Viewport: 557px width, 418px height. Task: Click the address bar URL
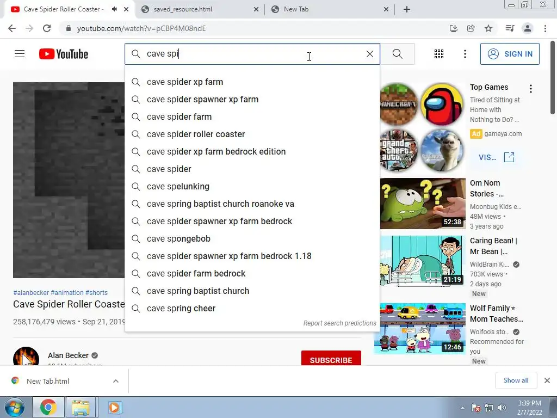(x=141, y=28)
